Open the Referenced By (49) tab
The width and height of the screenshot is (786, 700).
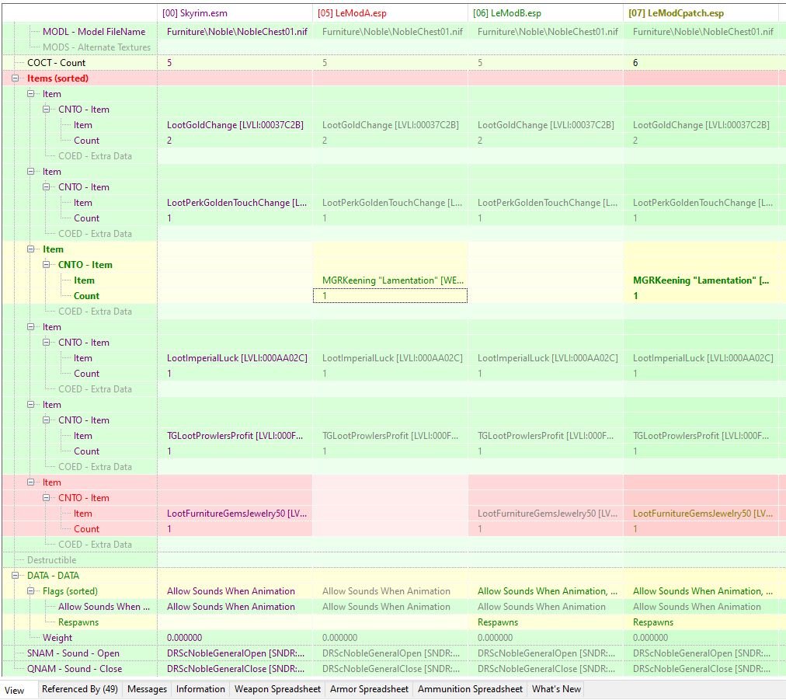(80, 689)
